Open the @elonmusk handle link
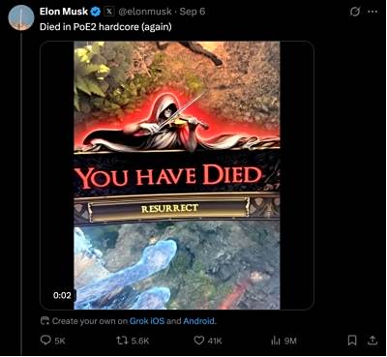Viewport: 387px width, 357px height. (145, 12)
